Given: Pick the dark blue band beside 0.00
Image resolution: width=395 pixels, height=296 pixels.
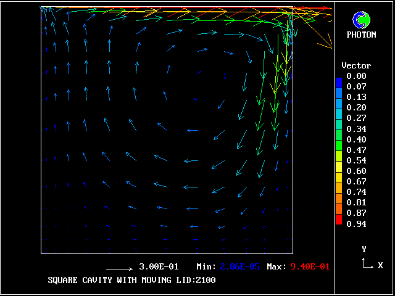Looking at the screenshot, I should pos(338,80).
